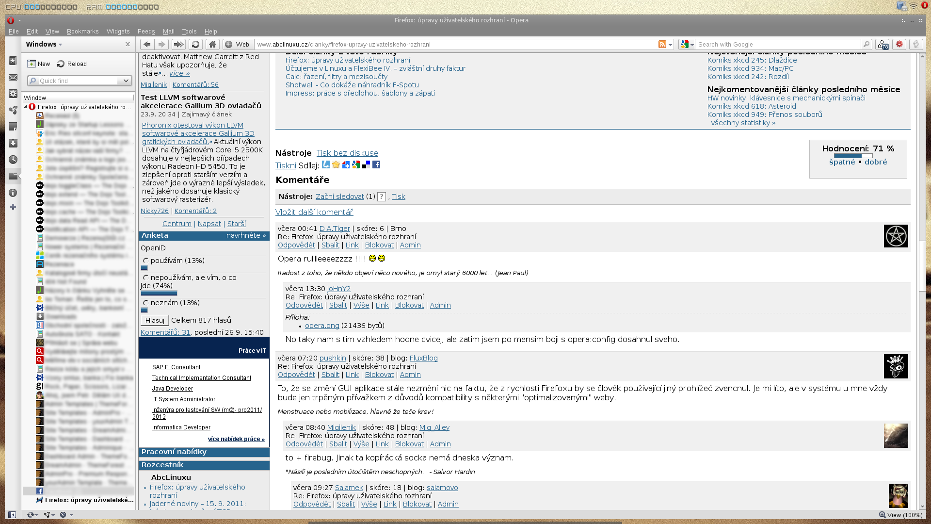Viewport: 931px width, 524px height.
Task: Click the RSS feed icon in address bar
Action: pyautogui.click(x=662, y=44)
